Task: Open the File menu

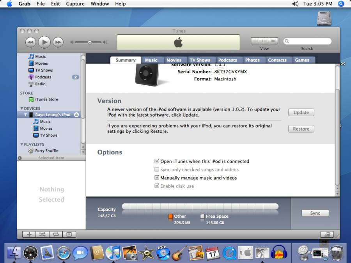Action: (41, 4)
